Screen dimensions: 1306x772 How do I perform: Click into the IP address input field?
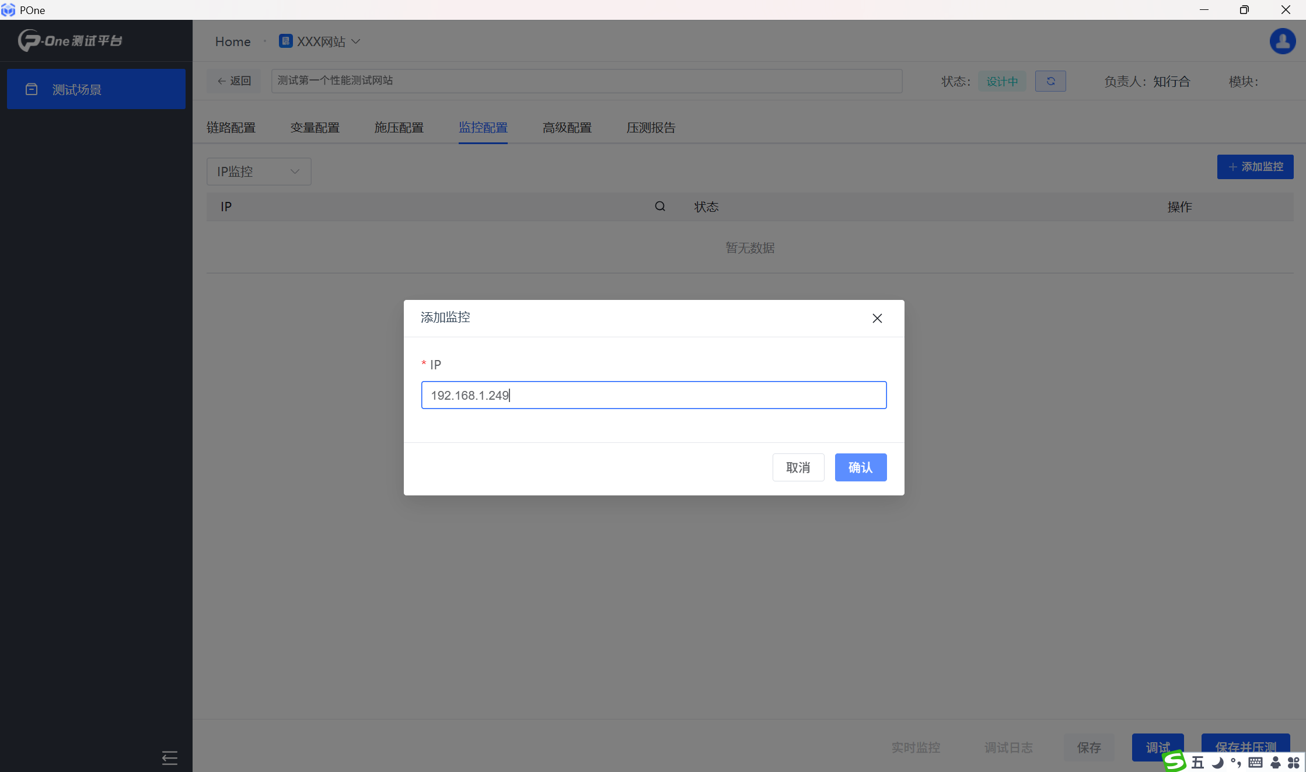pos(654,395)
